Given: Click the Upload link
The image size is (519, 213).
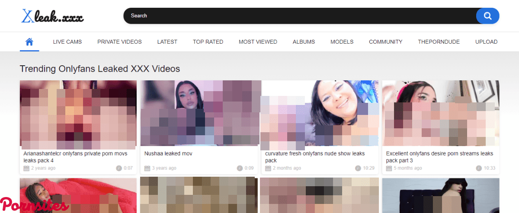Looking at the screenshot, I should [486, 42].
